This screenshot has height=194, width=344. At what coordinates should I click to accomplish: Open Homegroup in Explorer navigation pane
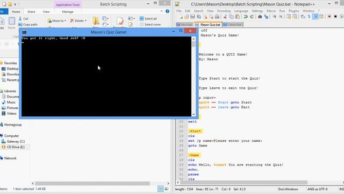click(11, 124)
